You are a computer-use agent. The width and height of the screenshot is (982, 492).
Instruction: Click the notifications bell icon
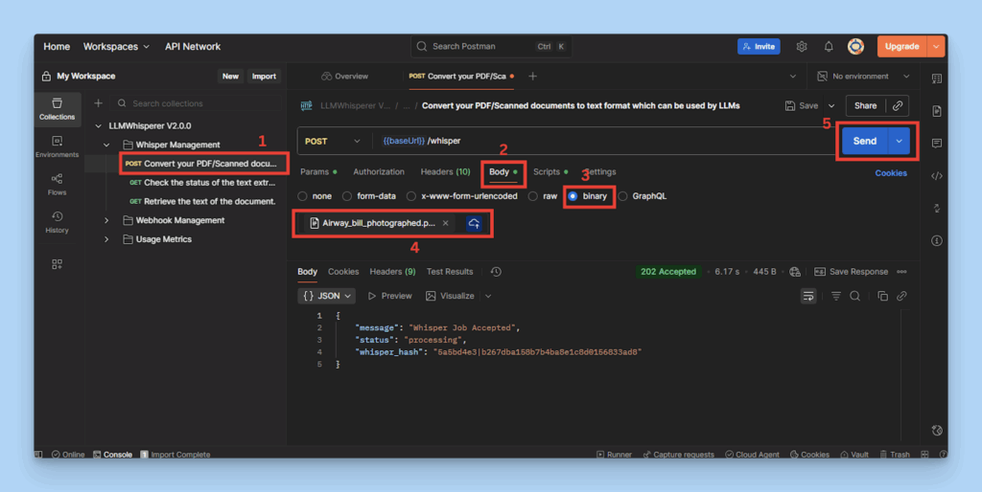829,46
